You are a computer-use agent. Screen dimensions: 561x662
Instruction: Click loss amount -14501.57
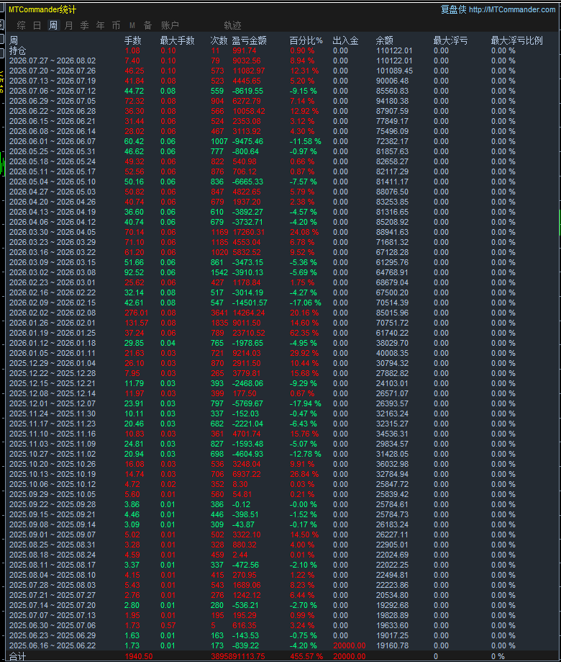pos(250,303)
